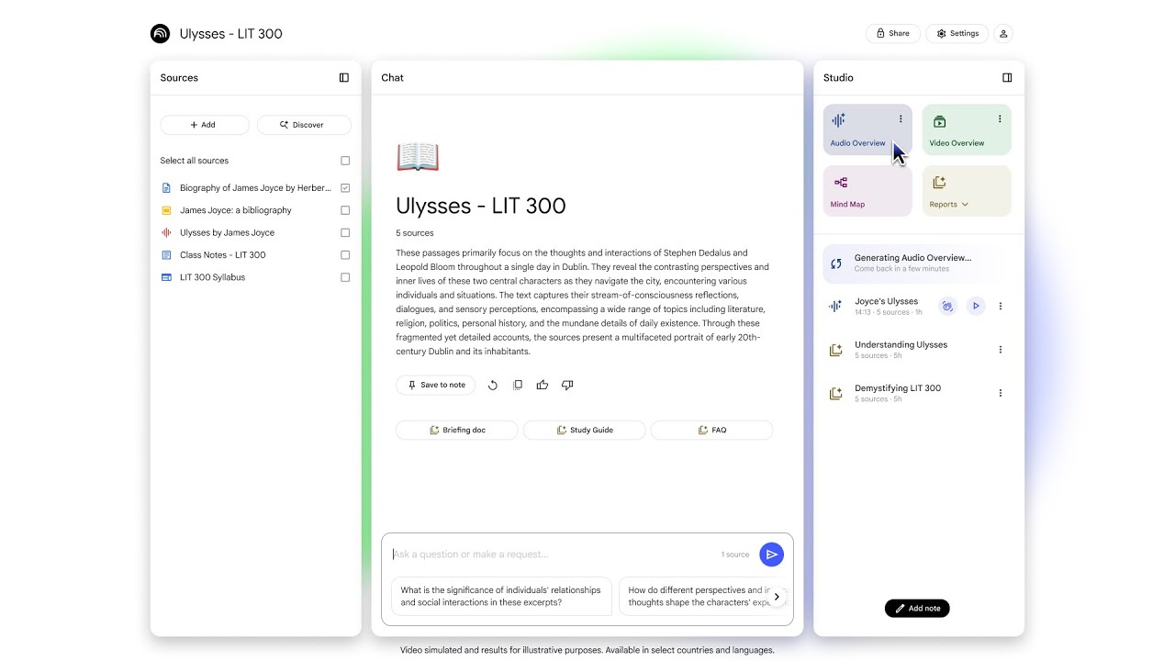Select all sources
This screenshot has height=661, width=1175.
pos(345,161)
